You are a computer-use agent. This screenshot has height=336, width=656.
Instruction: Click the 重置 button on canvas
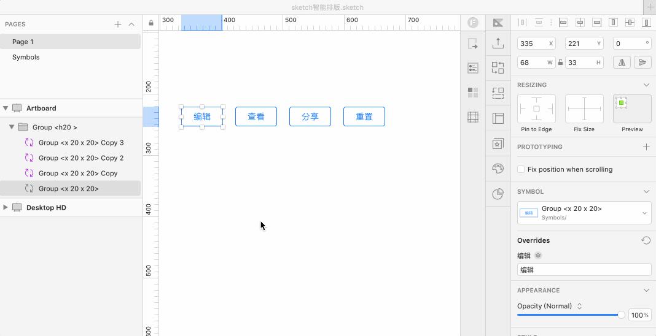364,116
